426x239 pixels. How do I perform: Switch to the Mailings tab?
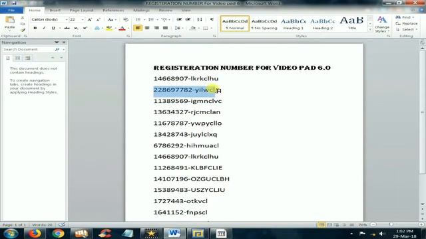click(x=142, y=11)
